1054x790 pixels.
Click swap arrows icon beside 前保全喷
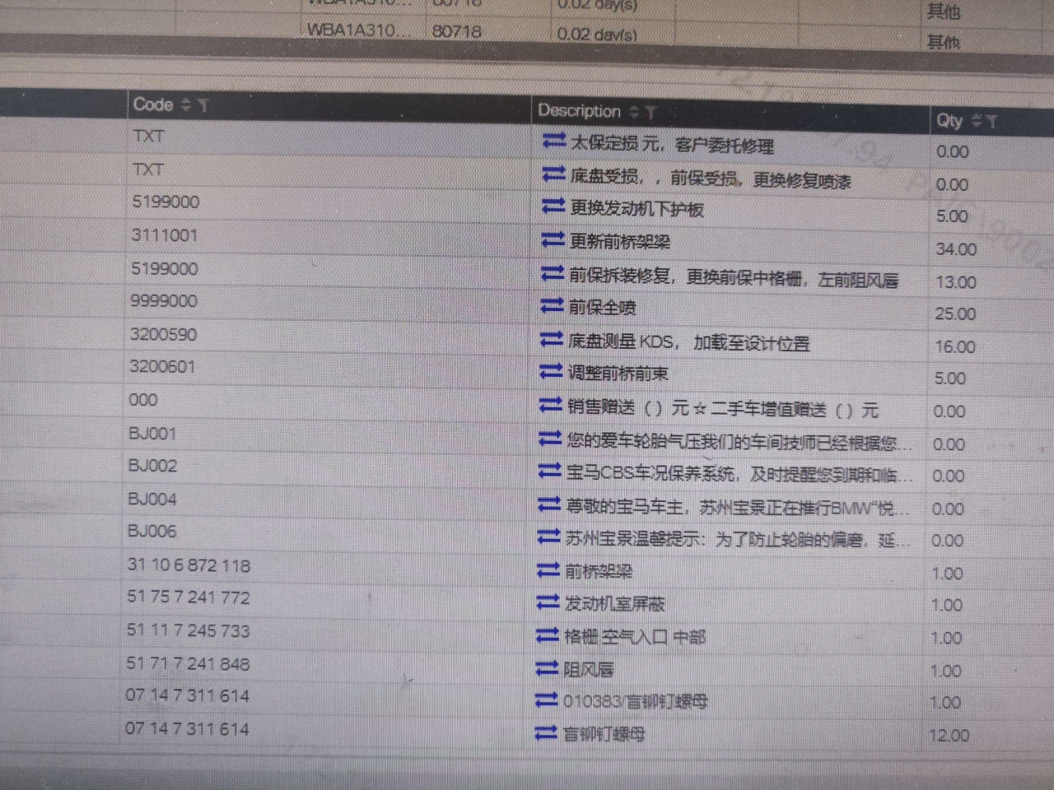(x=552, y=305)
